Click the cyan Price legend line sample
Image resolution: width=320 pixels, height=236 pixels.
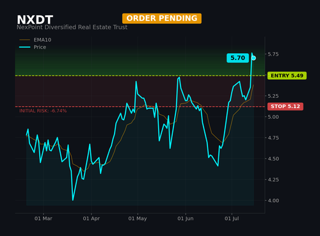click(25, 47)
